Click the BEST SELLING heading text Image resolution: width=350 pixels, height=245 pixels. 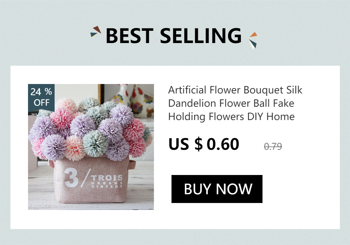(174, 36)
